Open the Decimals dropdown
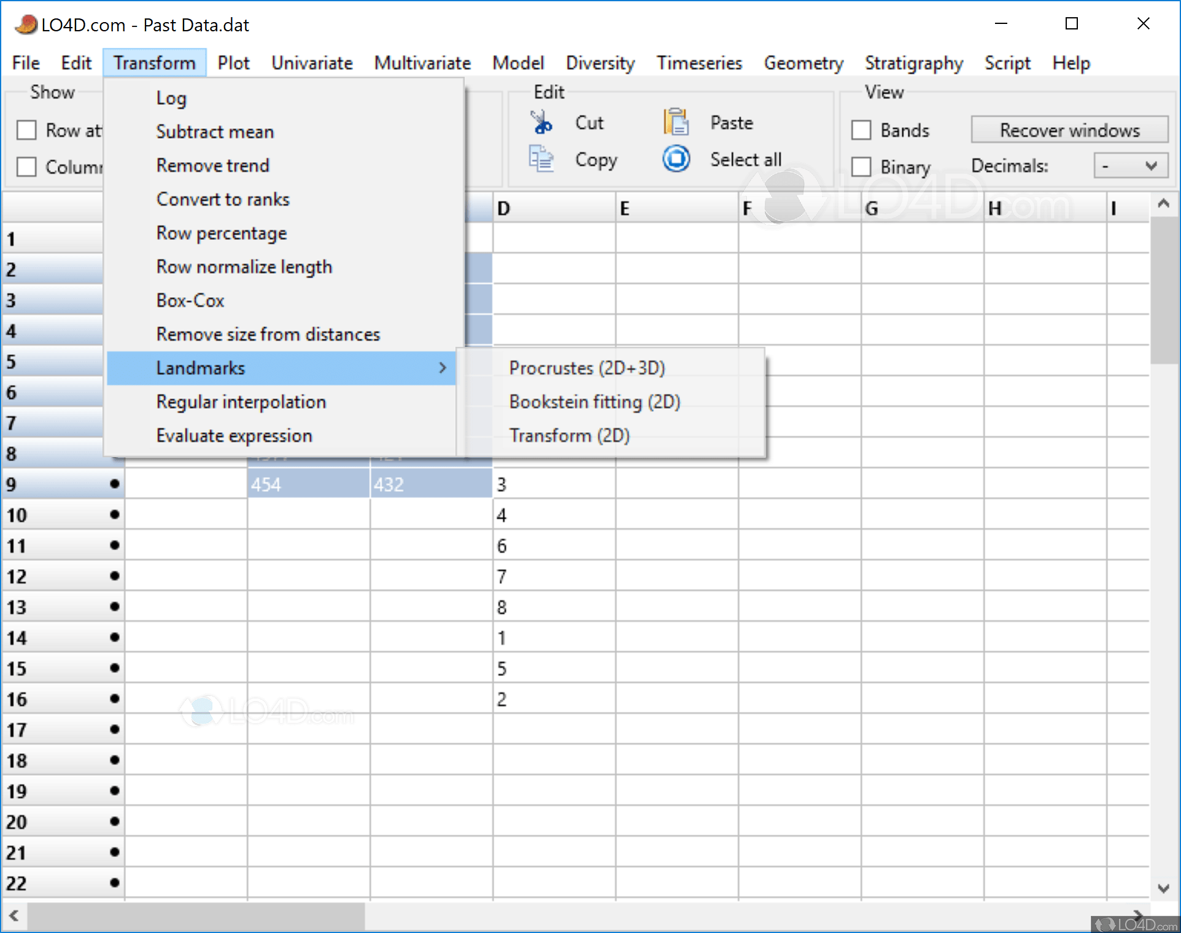Screen dimensions: 1181x933 1131,166
